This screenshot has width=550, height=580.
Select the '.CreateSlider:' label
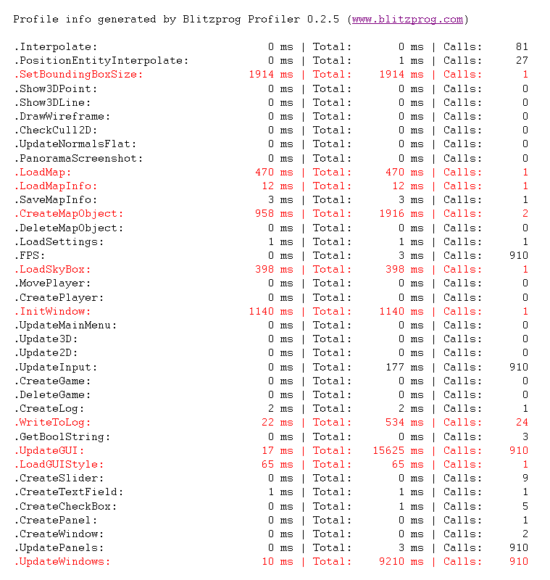click(x=59, y=478)
